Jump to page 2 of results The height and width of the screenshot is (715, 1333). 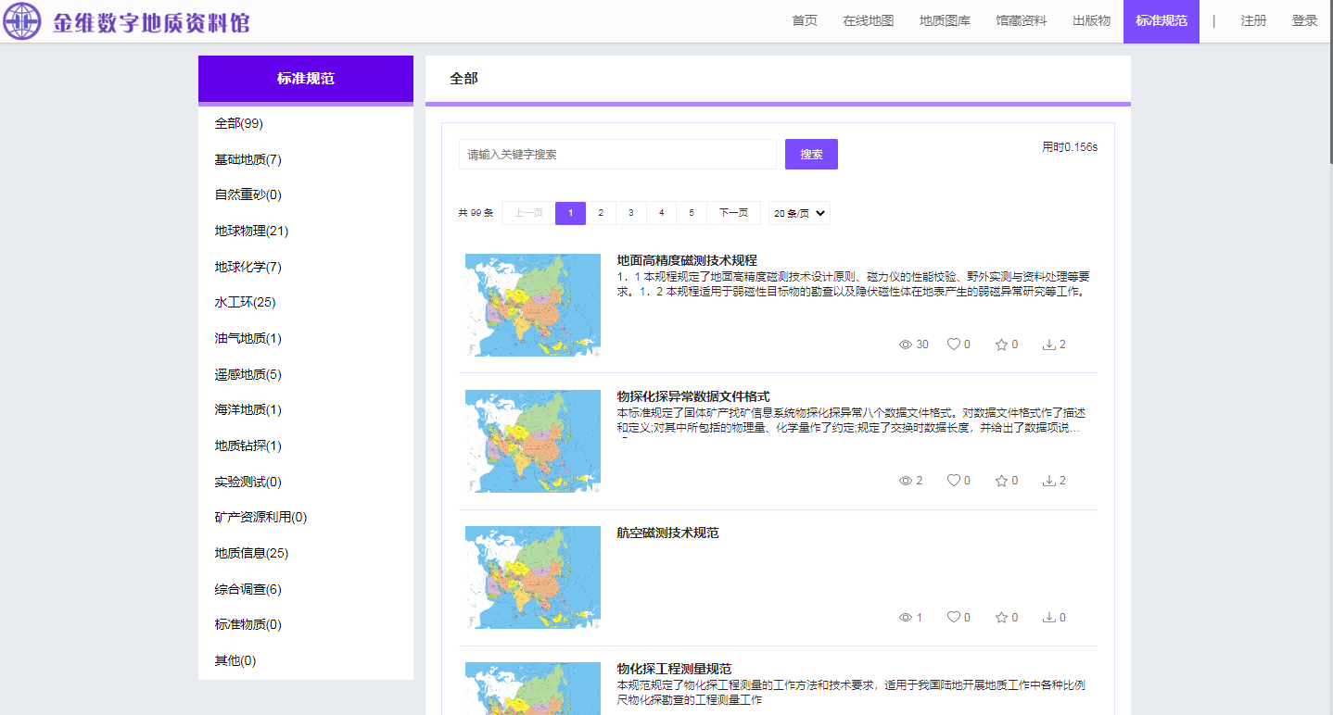click(601, 213)
